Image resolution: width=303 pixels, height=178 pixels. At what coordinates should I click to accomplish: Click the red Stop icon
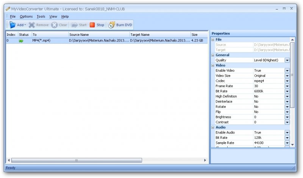(x=92, y=25)
